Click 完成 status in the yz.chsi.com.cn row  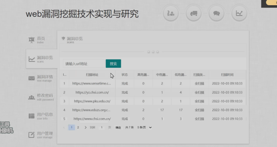pyautogui.click(x=124, y=93)
